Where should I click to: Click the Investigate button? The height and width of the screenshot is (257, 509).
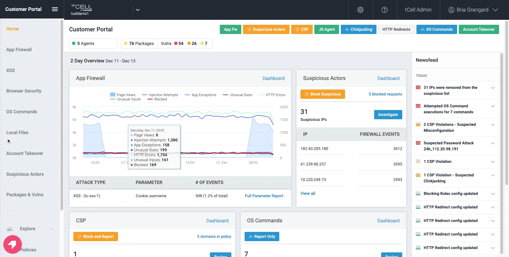pos(388,115)
